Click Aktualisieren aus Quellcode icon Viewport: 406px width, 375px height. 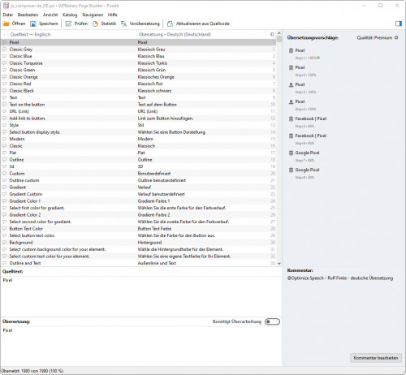[x=170, y=24]
